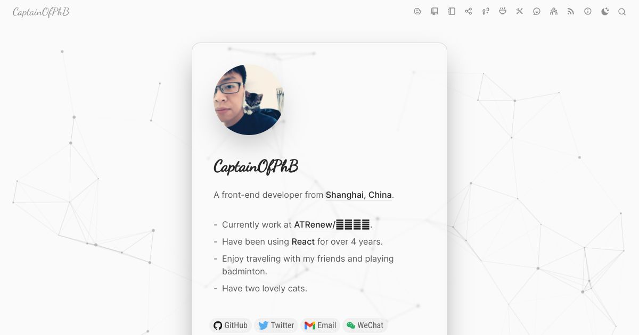Go home via the CaptainOfPhB header logo

pos(41,12)
